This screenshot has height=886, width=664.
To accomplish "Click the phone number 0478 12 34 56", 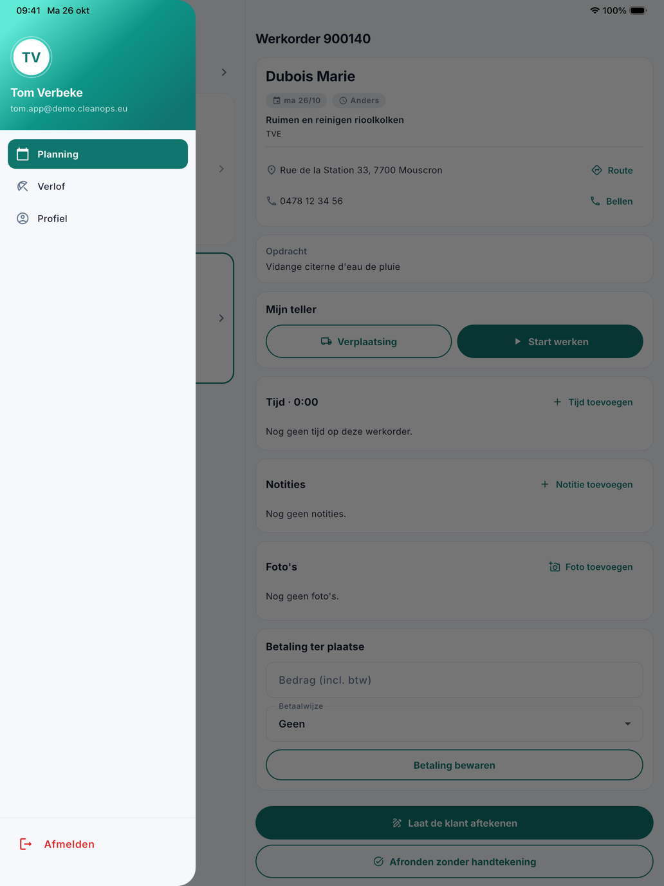I will click(x=311, y=201).
